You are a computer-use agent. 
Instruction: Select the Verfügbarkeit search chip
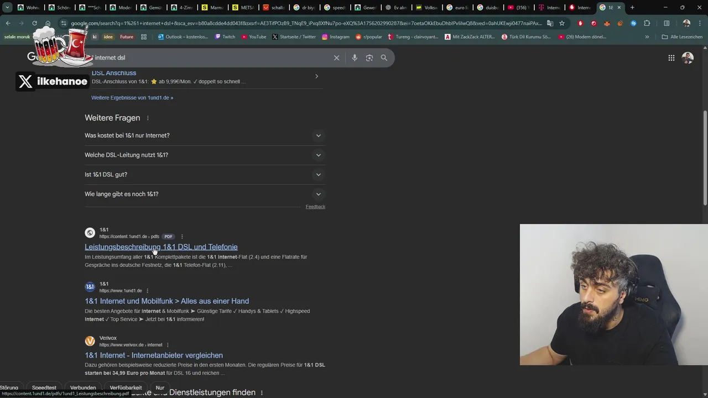[x=126, y=387]
